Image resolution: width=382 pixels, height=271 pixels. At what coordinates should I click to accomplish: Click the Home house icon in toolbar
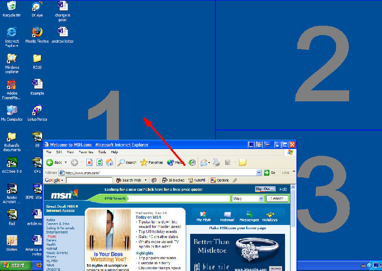[x=109, y=163]
